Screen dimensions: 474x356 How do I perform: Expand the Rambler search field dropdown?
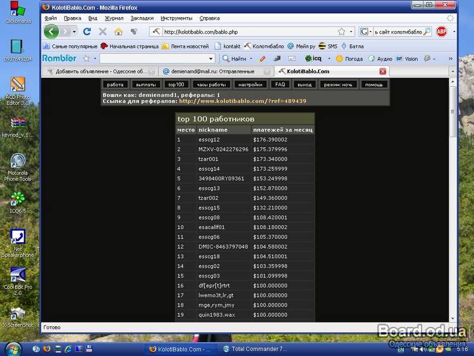point(211,58)
